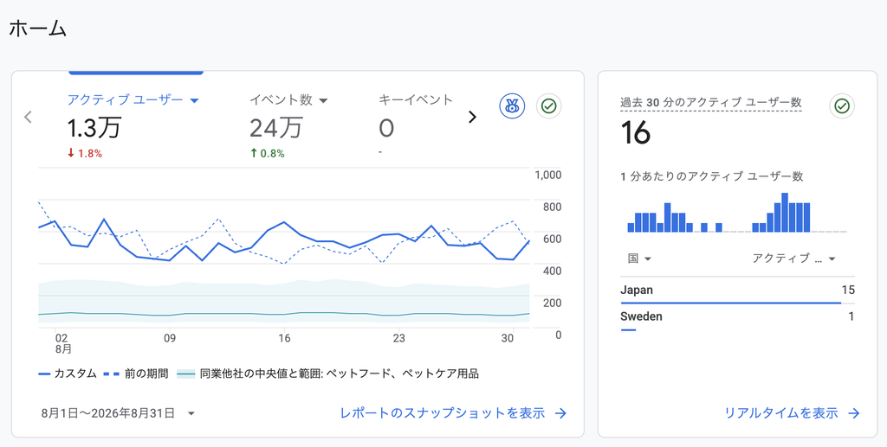Click Japan's active user count 15
This screenshot has width=887, height=447.
tap(848, 291)
